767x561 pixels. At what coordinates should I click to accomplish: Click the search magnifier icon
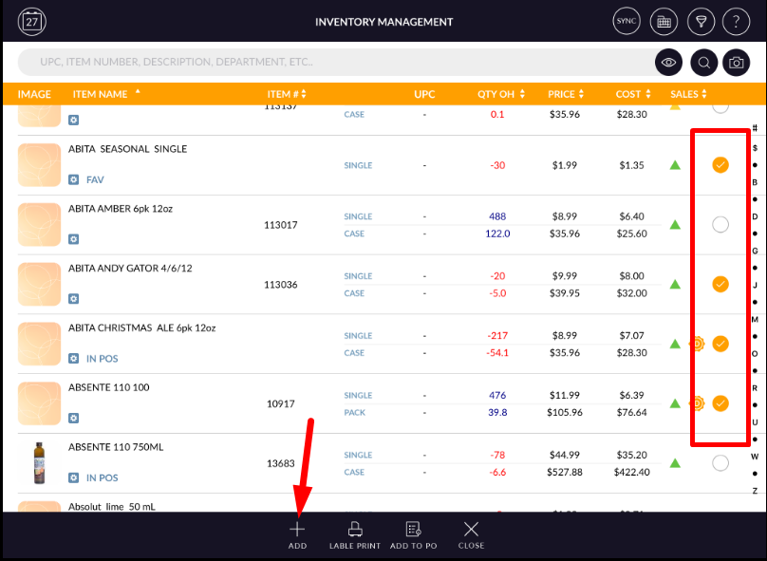tap(703, 63)
